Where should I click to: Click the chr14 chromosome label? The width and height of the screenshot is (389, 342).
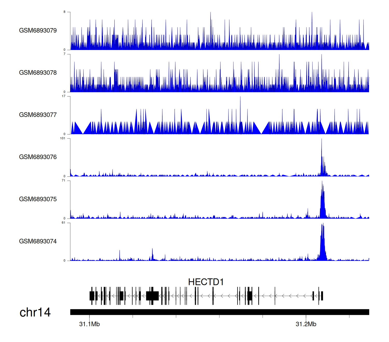point(35,312)
